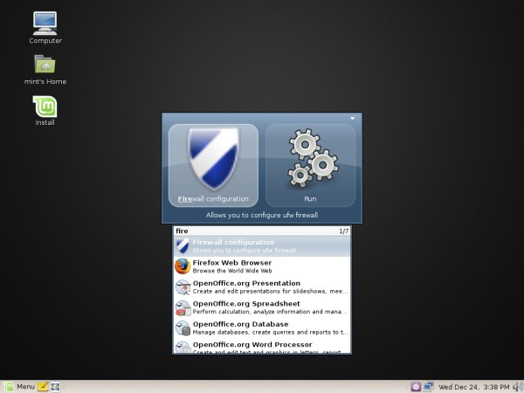Click the shield icon in results list
Image resolution: width=524 pixels, height=393 pixels.
183,246
